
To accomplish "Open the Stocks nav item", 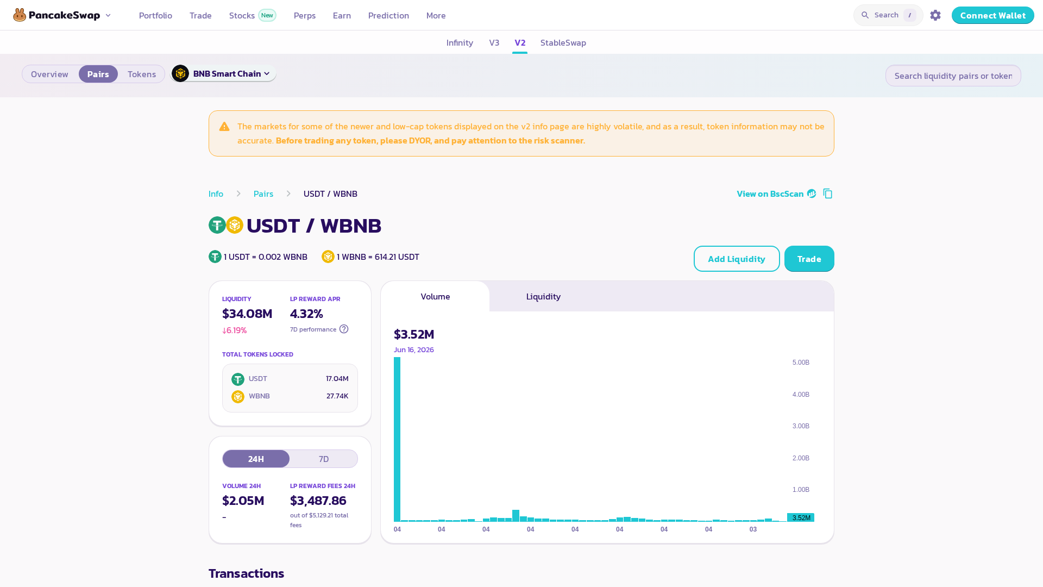I will pyautogui.click(x=242, y=15).
